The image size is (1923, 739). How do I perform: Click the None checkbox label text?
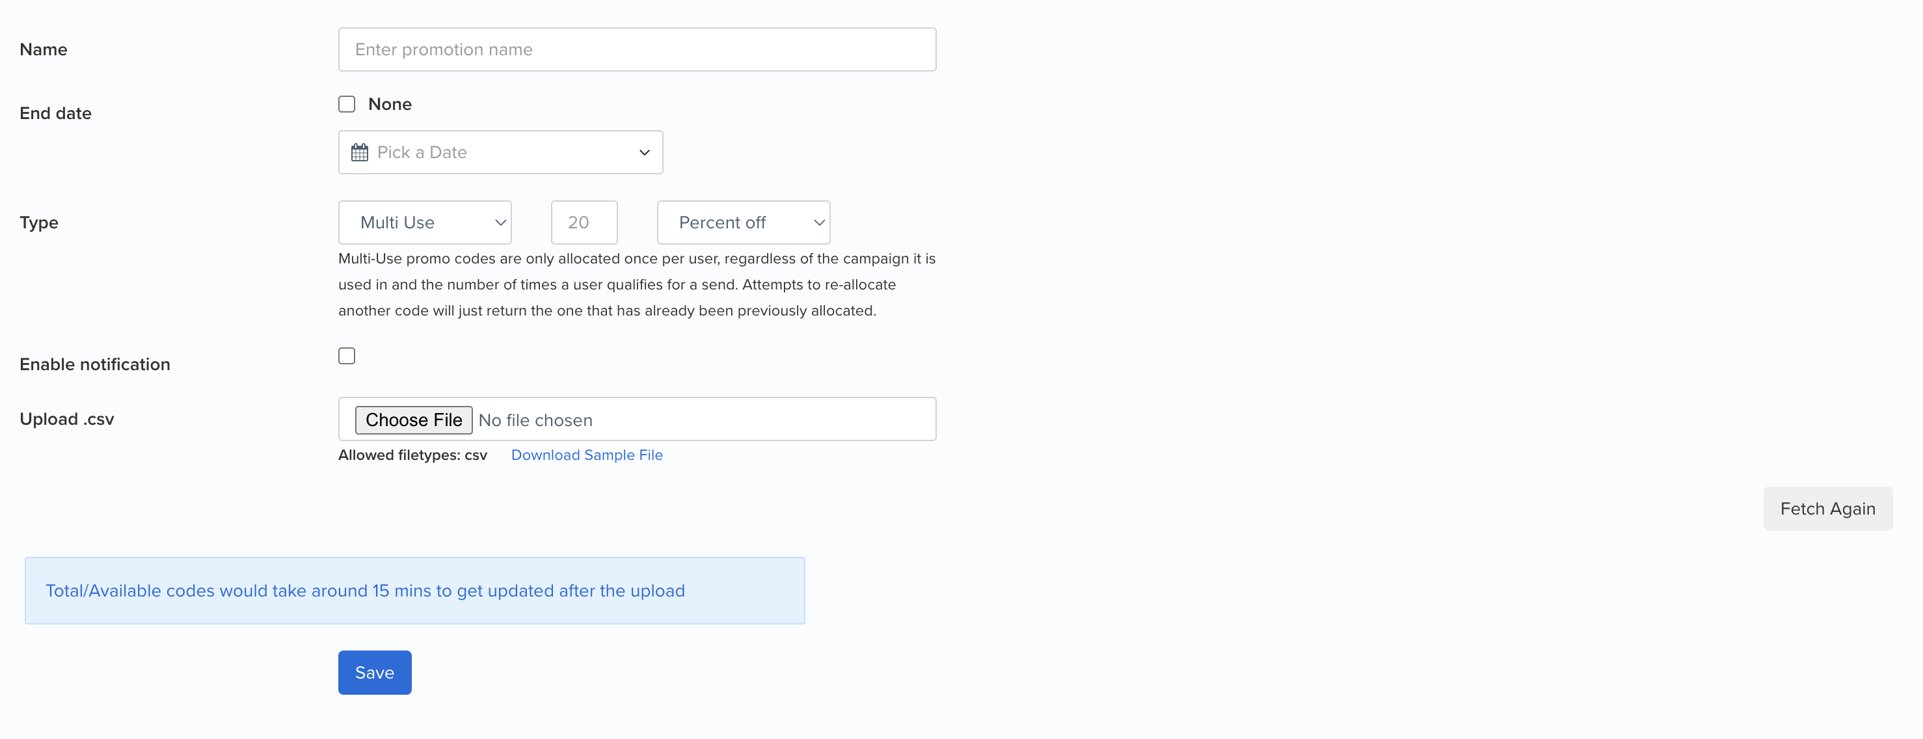390,103
